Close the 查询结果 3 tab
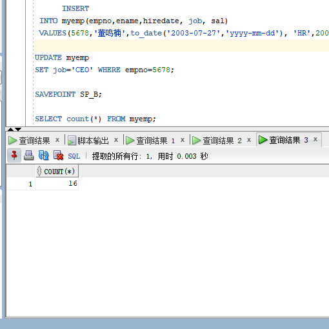This screenshot has height=329, width=329. (315, 139)
